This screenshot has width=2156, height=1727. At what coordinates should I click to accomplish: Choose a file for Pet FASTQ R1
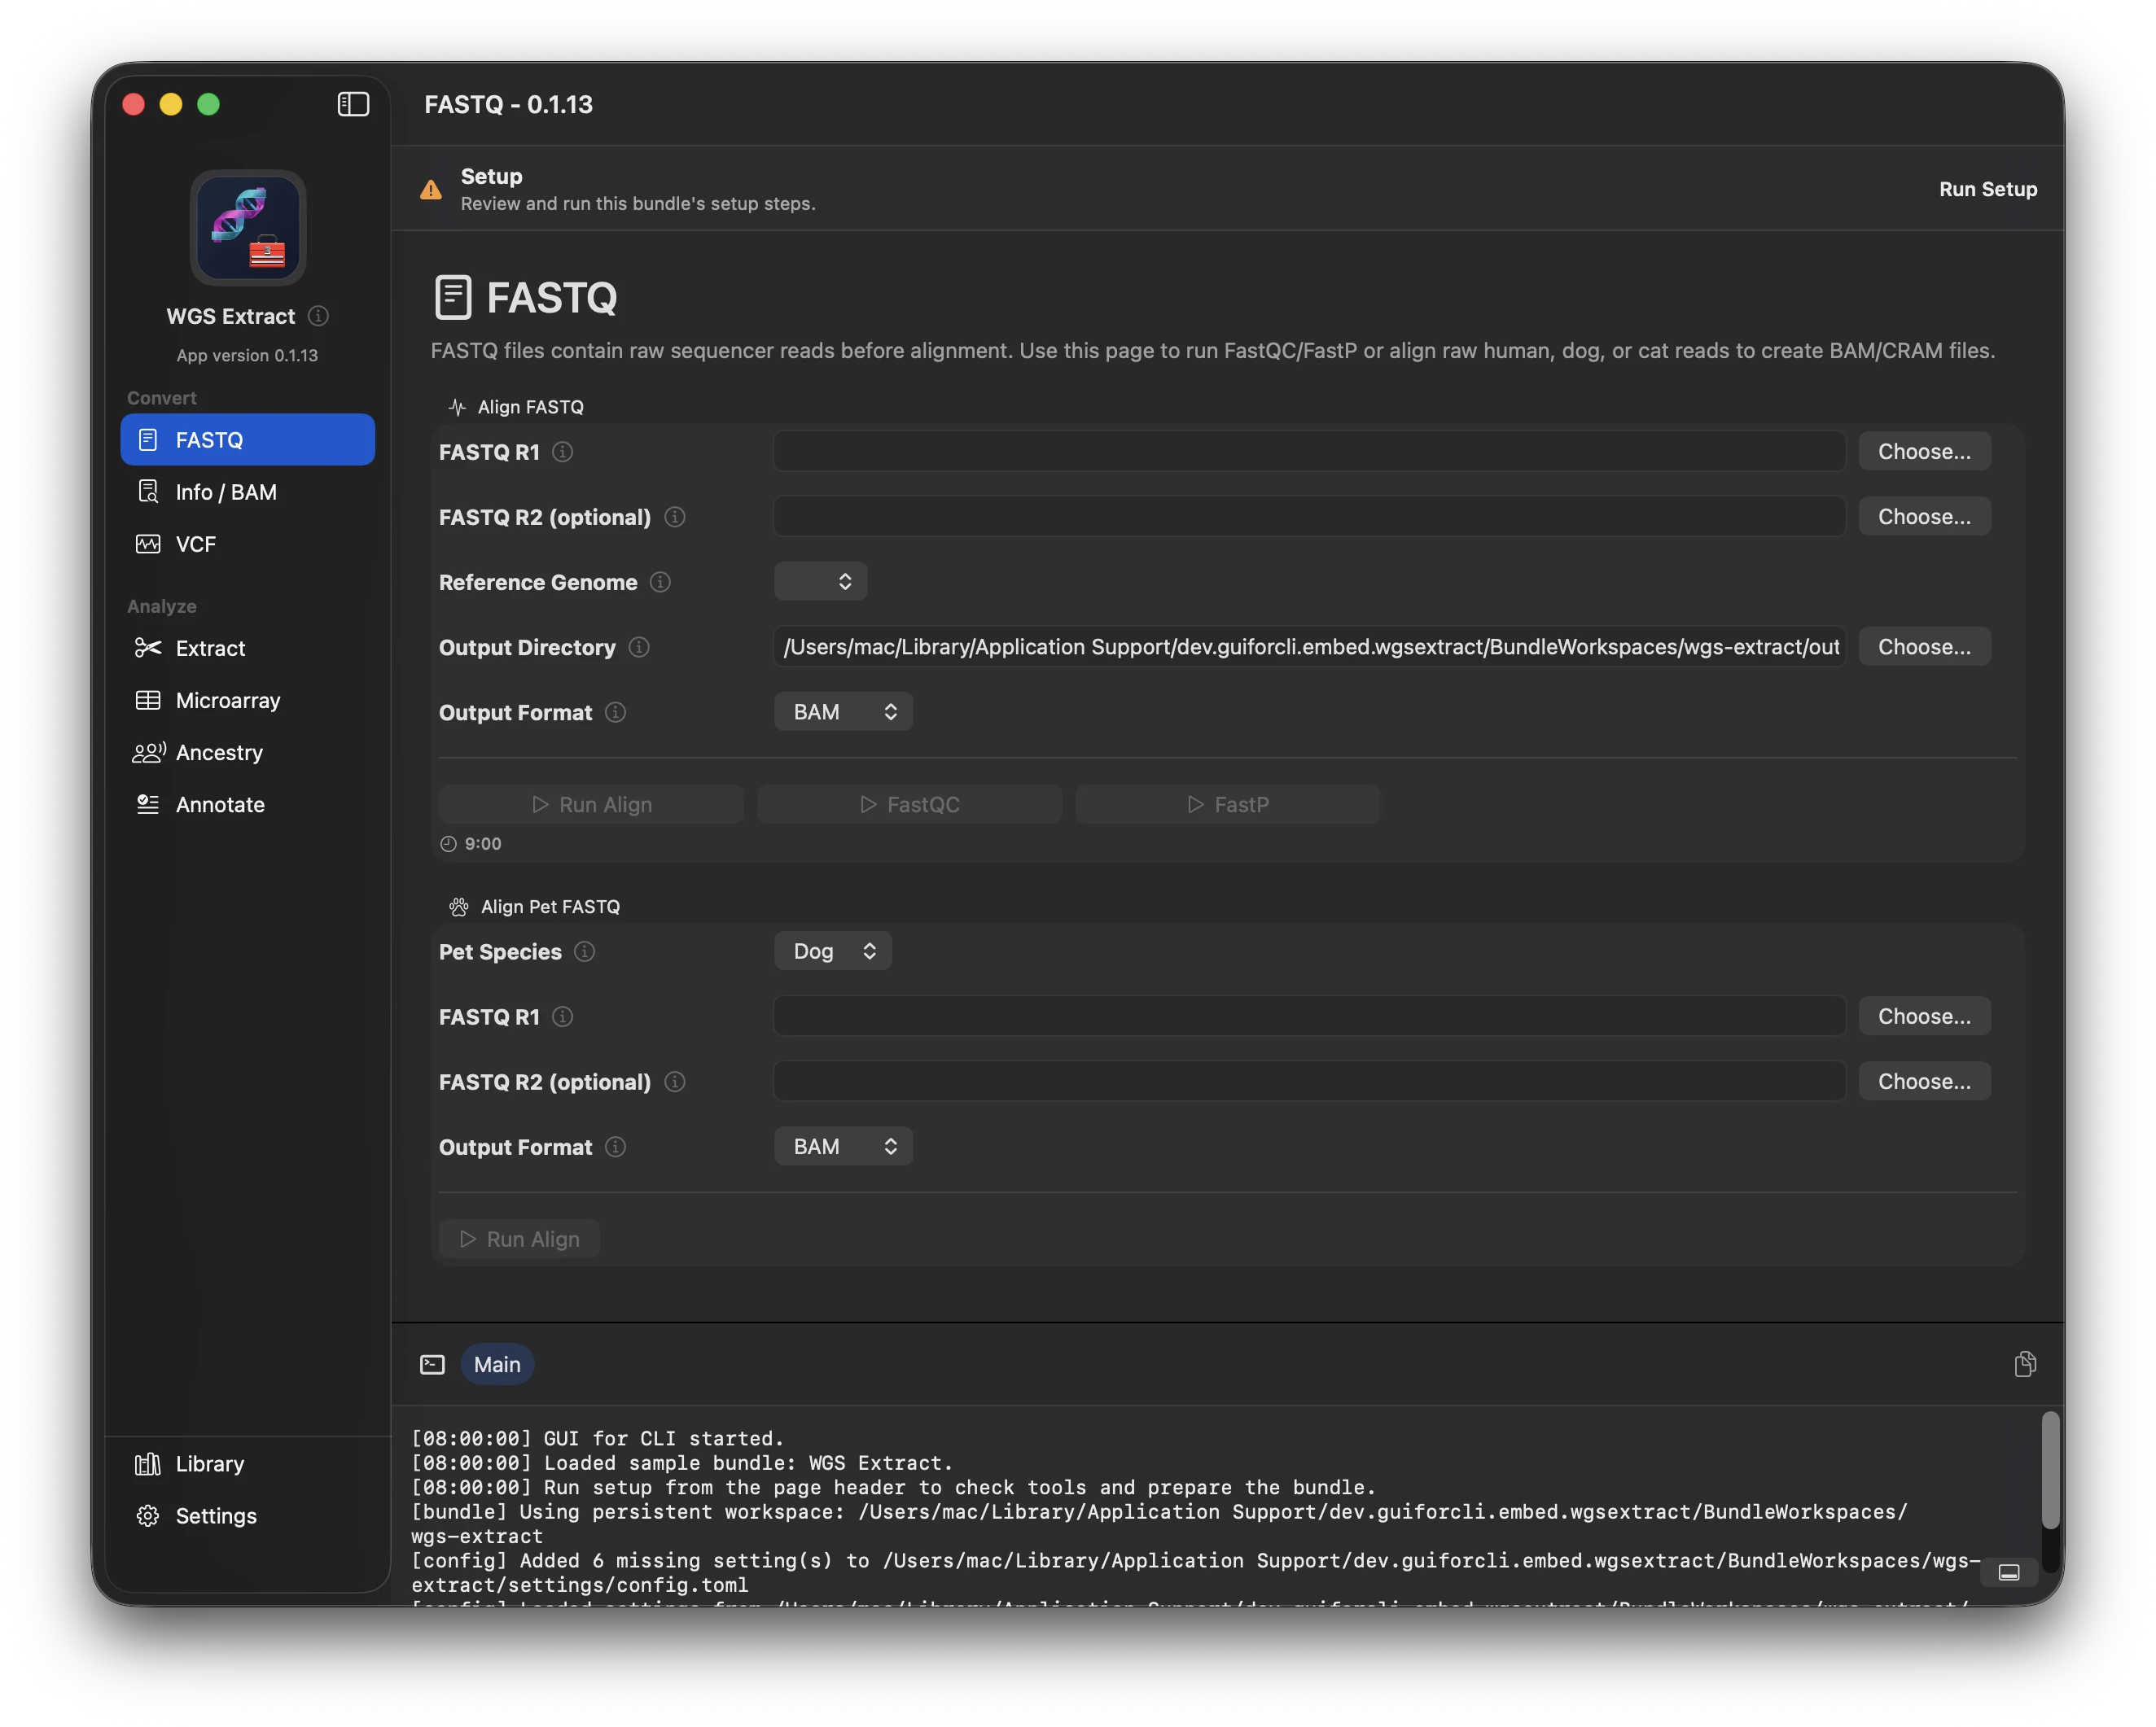(1924, 1016)
